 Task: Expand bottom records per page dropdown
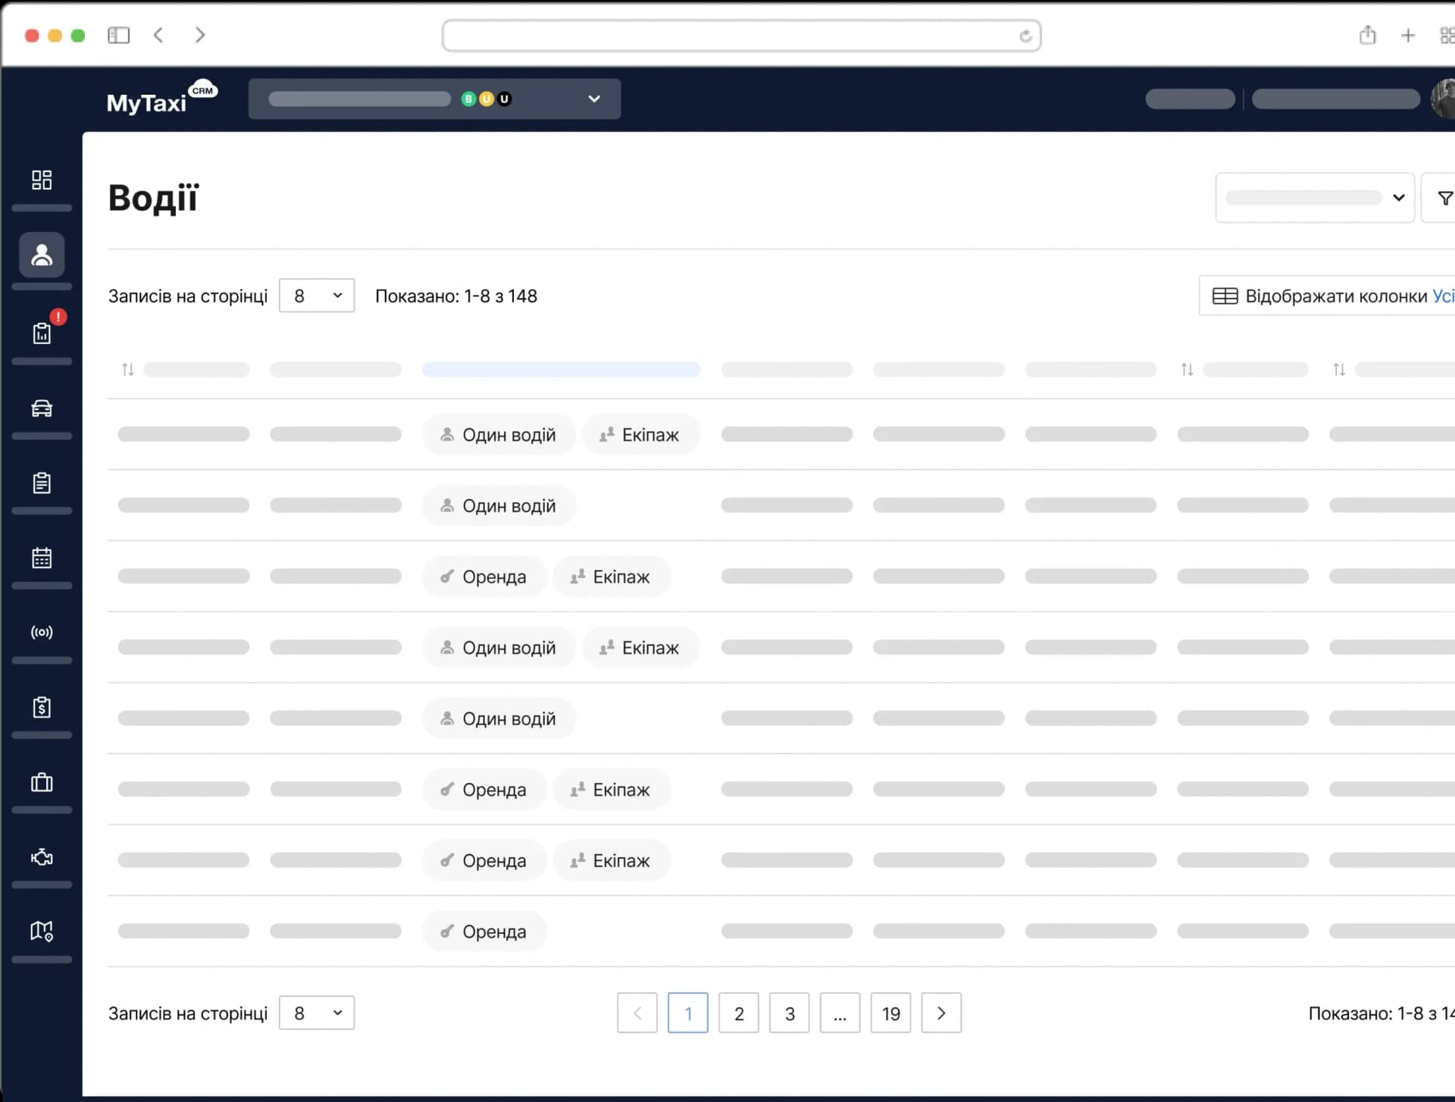(317, 1013)
